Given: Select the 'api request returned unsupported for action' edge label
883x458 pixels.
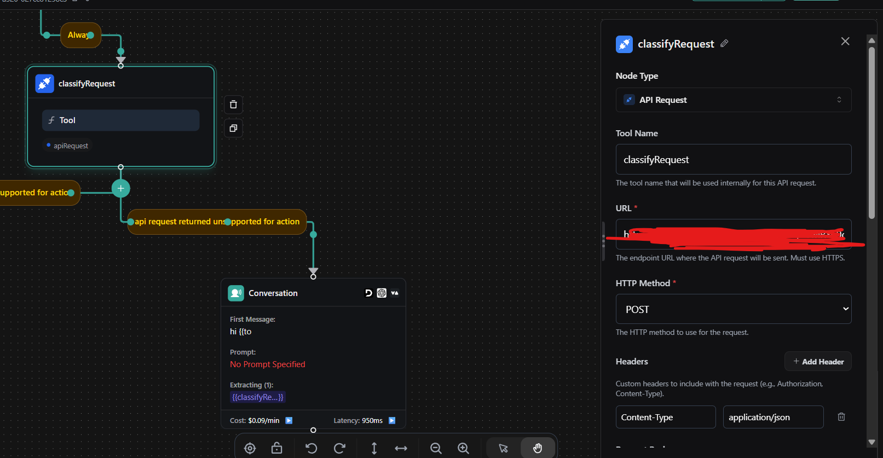Looking at the screenshot, I should pyautogui.click(x=217, y=222).
